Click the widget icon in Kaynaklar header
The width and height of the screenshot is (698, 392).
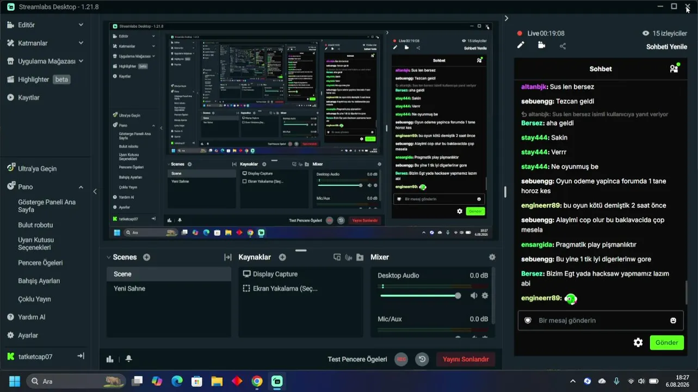click(x=337, y=258)
